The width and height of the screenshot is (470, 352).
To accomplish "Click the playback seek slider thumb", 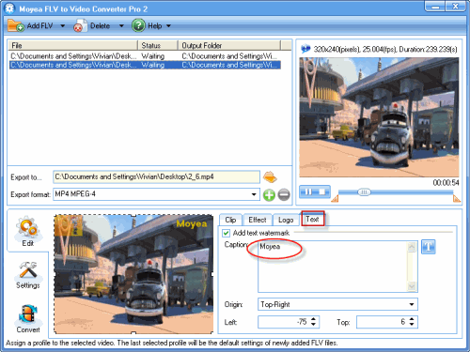I will tap(364, 192).
